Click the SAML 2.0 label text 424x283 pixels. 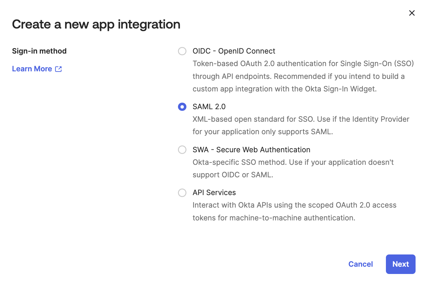209,107
